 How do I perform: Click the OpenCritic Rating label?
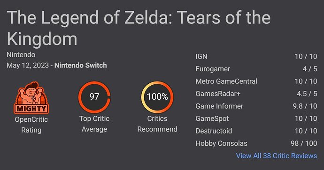click(x=31, y=125)
